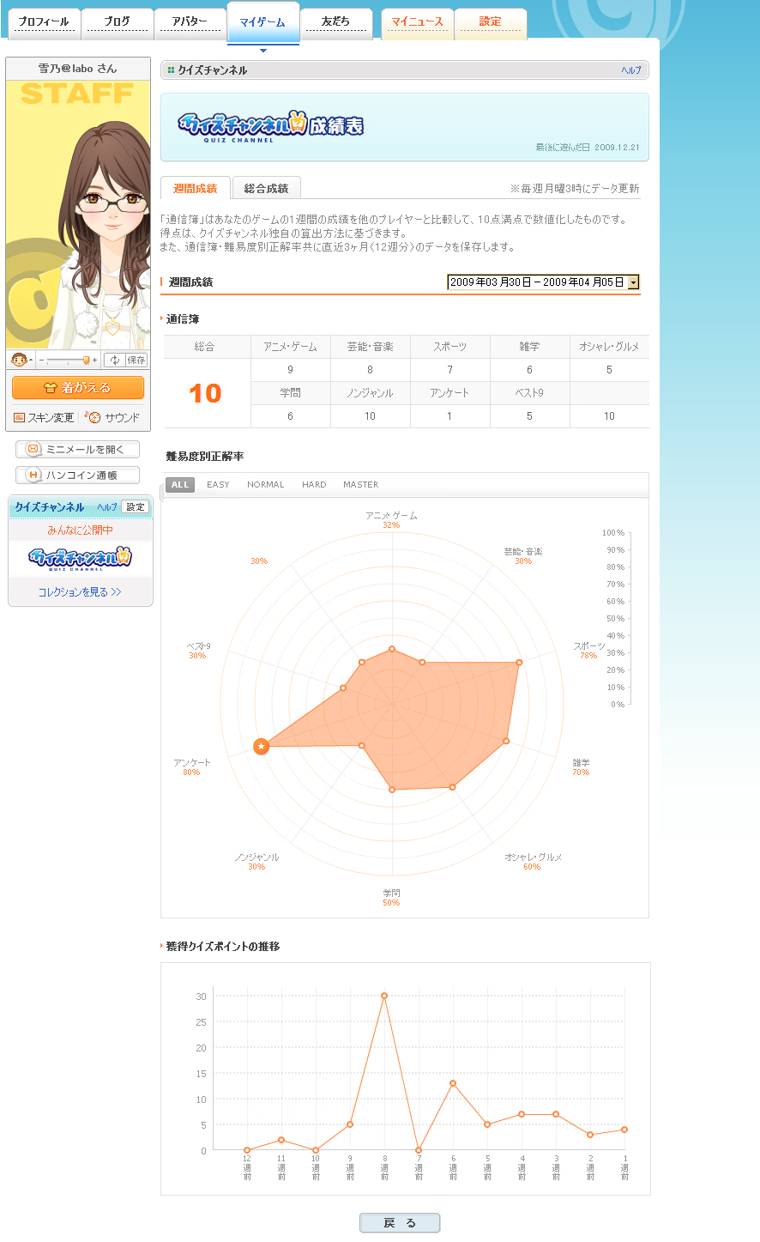This screenshot has width=760, height=1242.
Task: Click the 保存 save button
Action: (x=136, y=360)
